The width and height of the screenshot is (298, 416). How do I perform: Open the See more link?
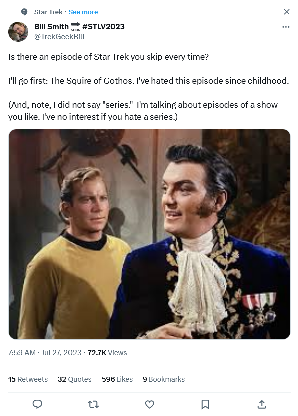83,12
